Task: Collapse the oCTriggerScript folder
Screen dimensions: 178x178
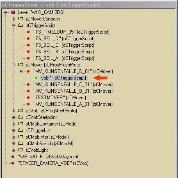Action: [13, 25]
